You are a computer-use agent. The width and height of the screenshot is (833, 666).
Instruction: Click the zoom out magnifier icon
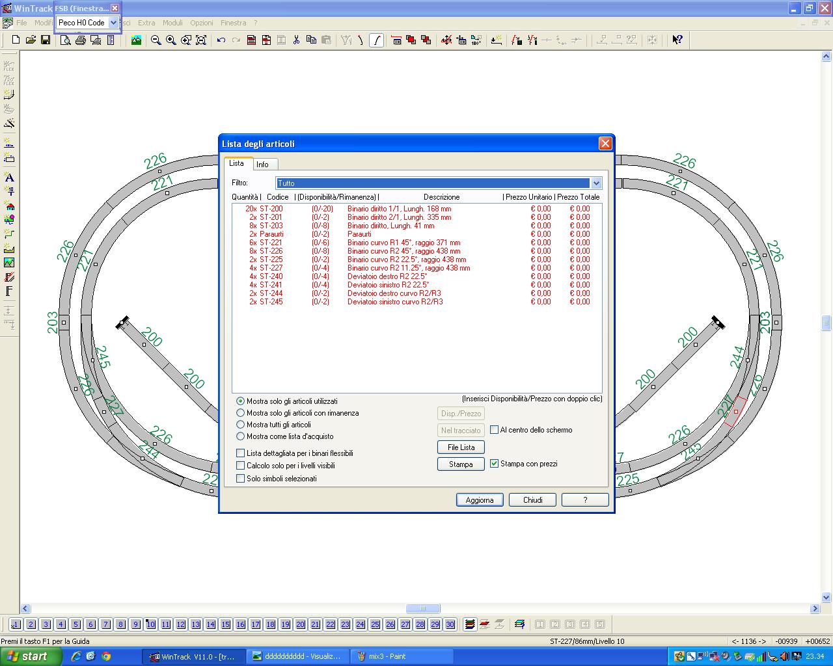(x=156, y=40)
